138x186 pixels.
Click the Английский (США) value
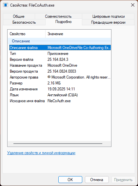tap(63, 95)
